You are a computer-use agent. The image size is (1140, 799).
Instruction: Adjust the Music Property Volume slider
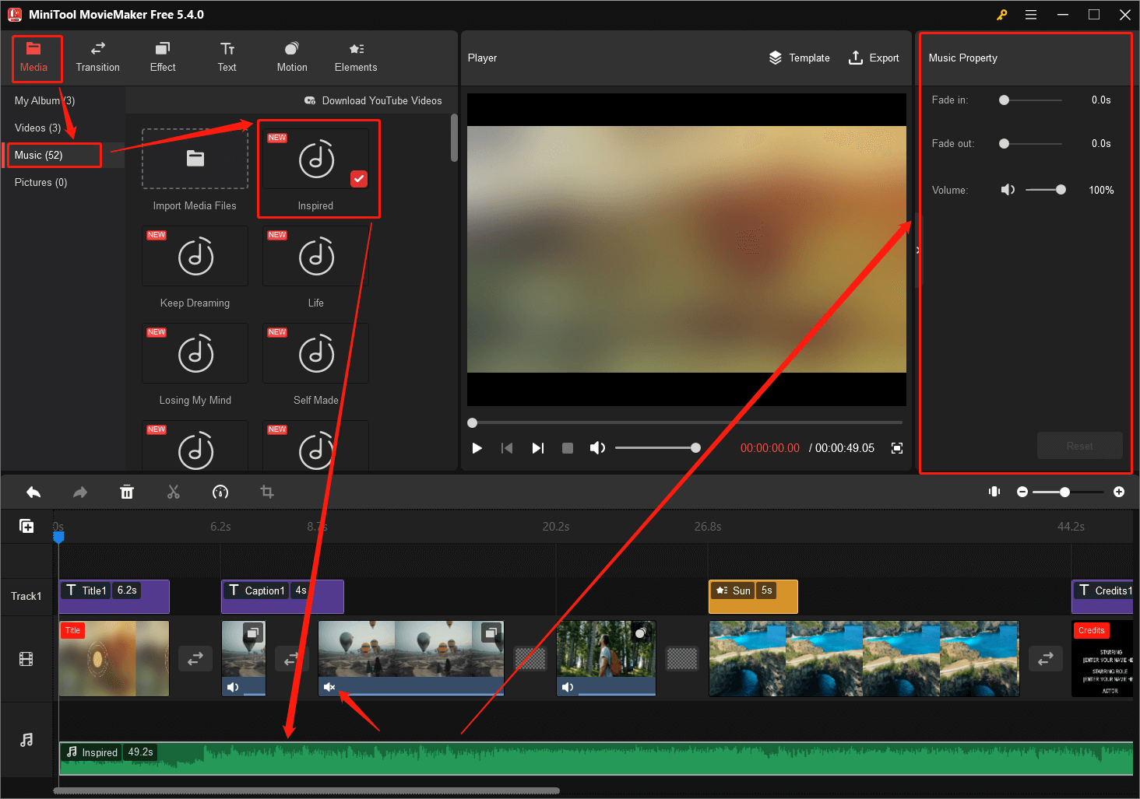[1045, 190]
